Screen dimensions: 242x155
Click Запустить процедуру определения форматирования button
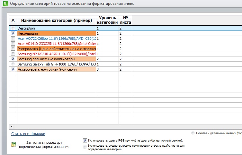click(44, 144)
